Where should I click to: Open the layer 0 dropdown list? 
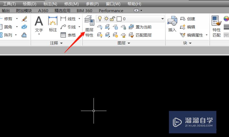click(162, 19)
